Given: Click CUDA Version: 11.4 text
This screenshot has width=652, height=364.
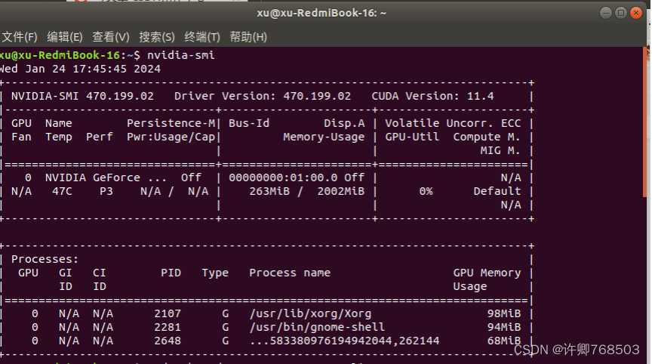Looking at the screenshot, I should [432, 96].
